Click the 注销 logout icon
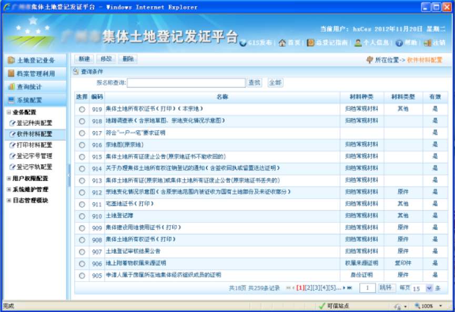455x312 pixels. pos(428,43)
